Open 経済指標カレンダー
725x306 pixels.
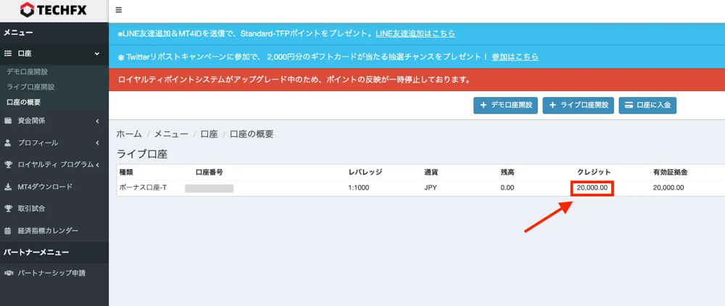point(54,231)
